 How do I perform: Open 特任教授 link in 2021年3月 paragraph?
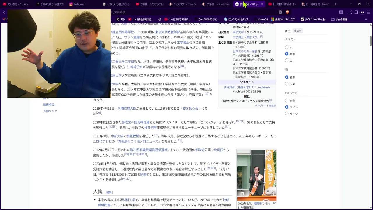point(133,136)
